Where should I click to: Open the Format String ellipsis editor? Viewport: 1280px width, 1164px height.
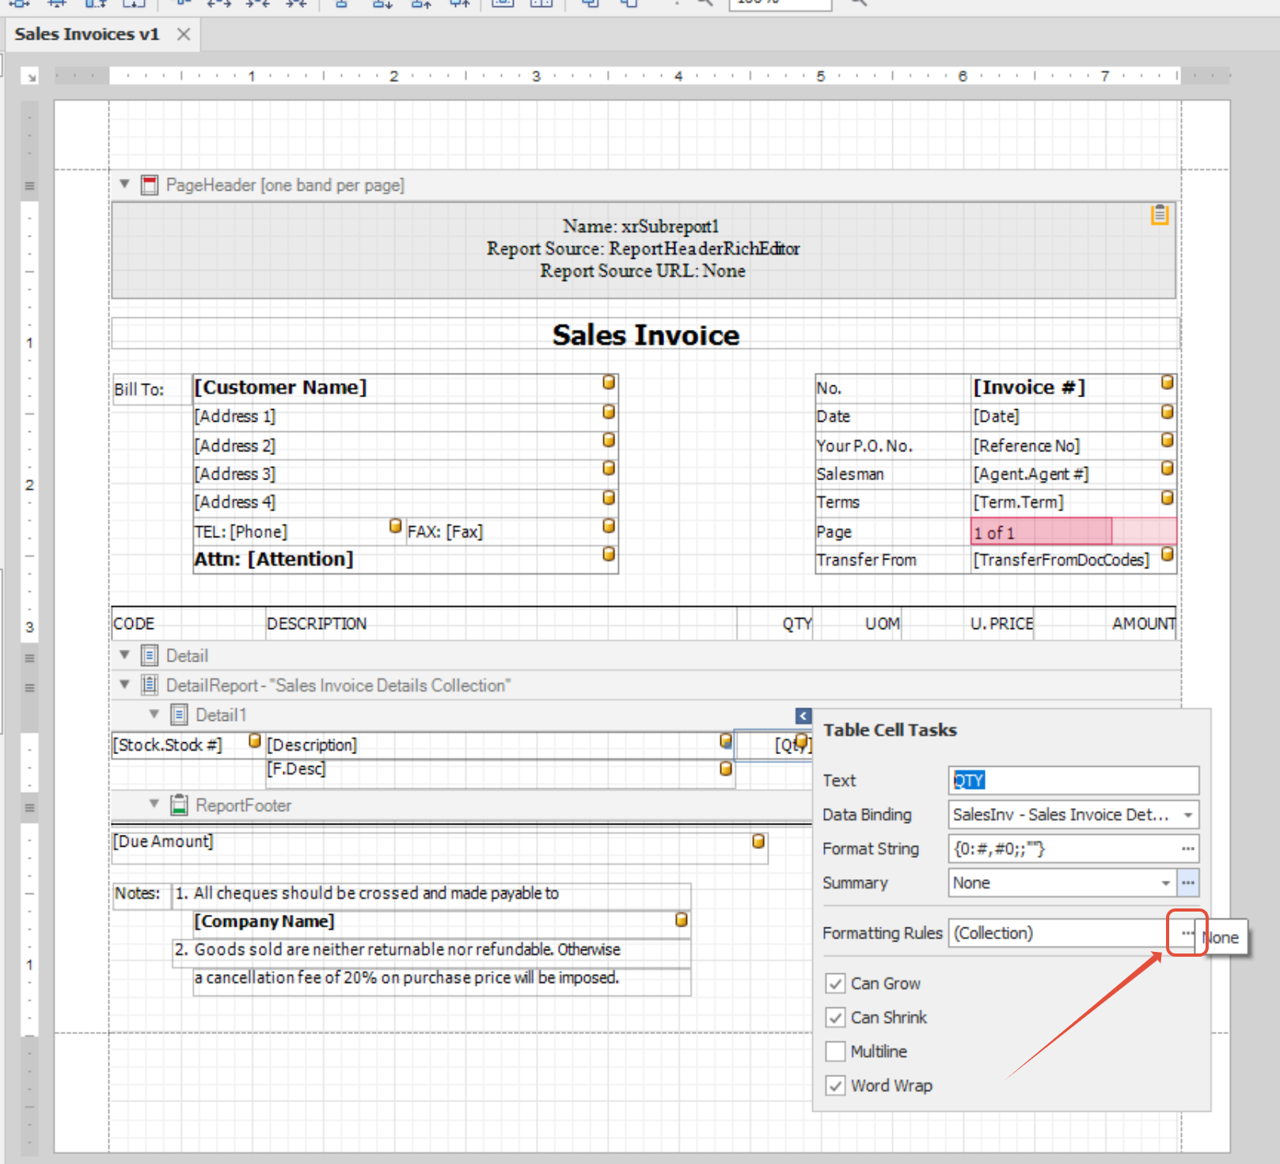point(1188,849)
